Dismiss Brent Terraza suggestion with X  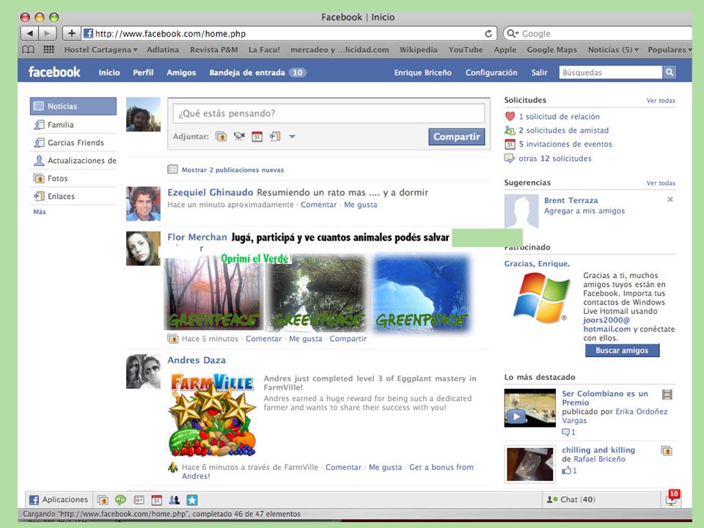coord(670,199)
